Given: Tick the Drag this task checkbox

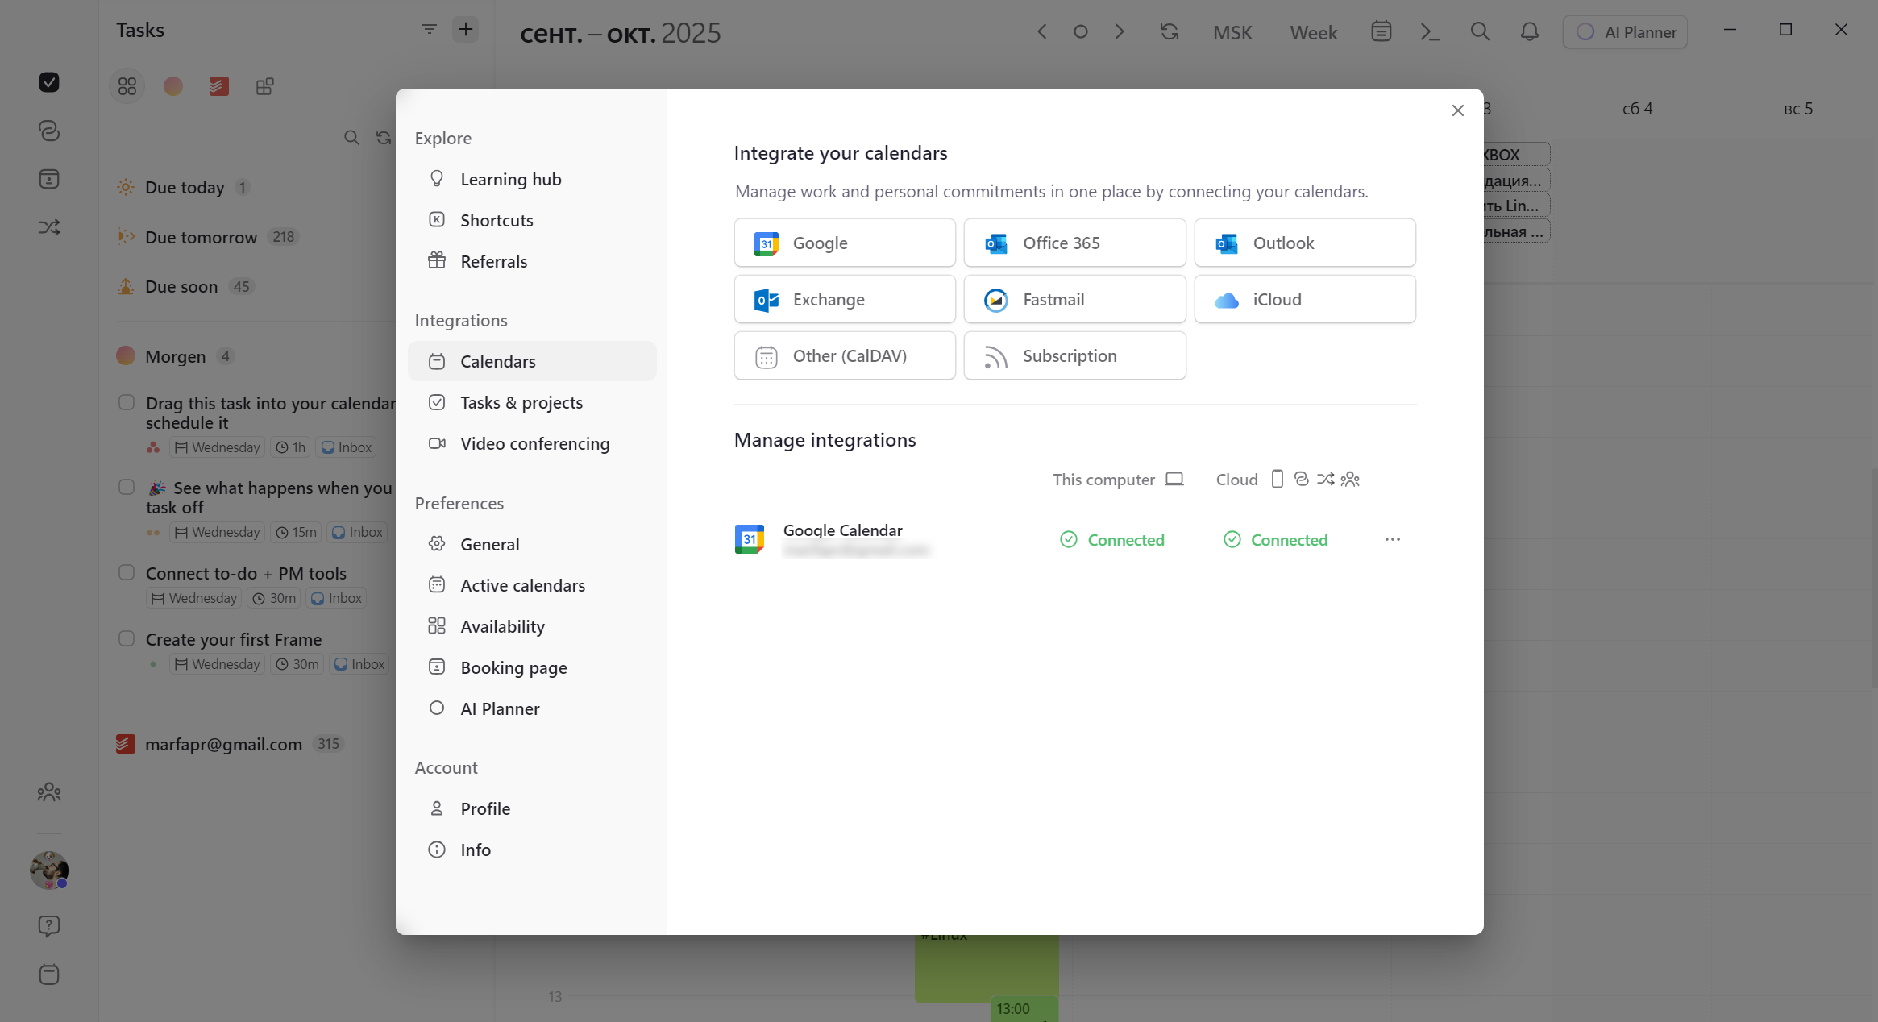Looking at the screenshot, I should coord(127,402).
